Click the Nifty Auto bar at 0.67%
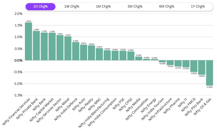This screenshot has width=217, height=131. pyautogui.click(x=84, y=52)
